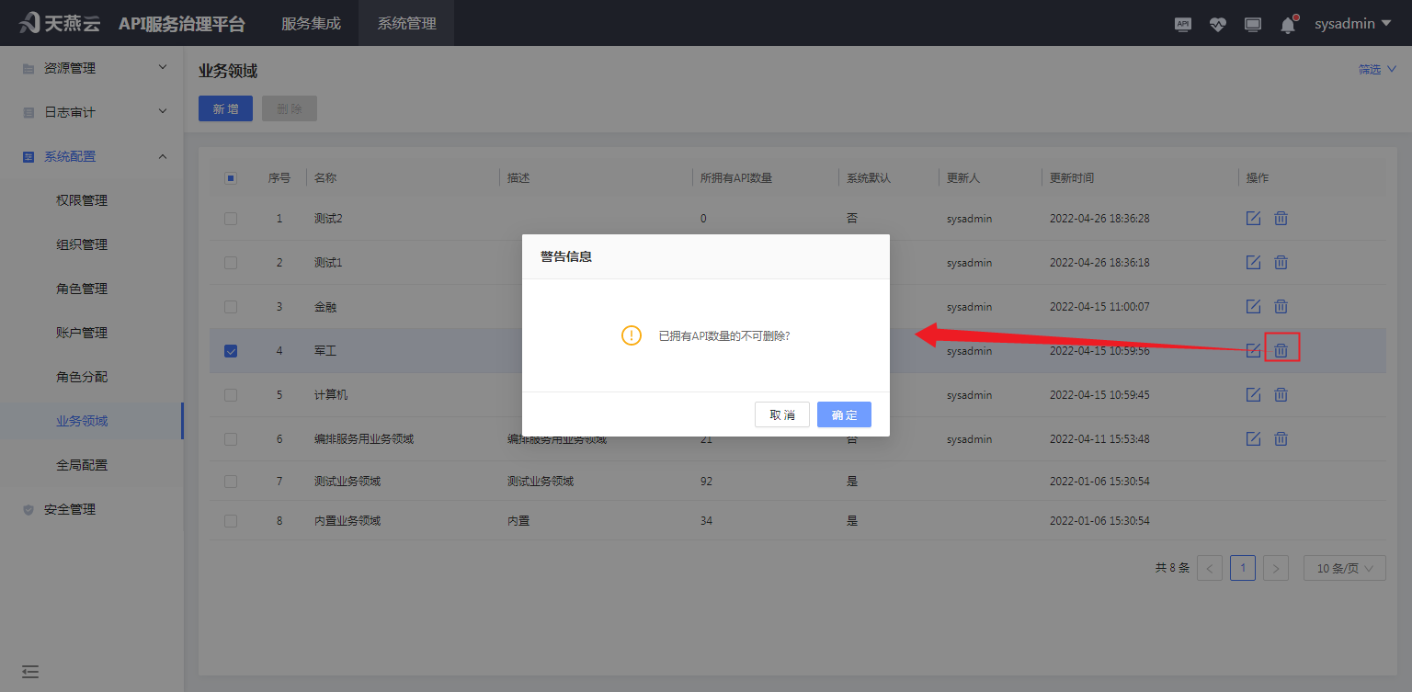Open the API documentation icon in top bar
This screenshot has width=1412, height=692.
[1182, 24]
